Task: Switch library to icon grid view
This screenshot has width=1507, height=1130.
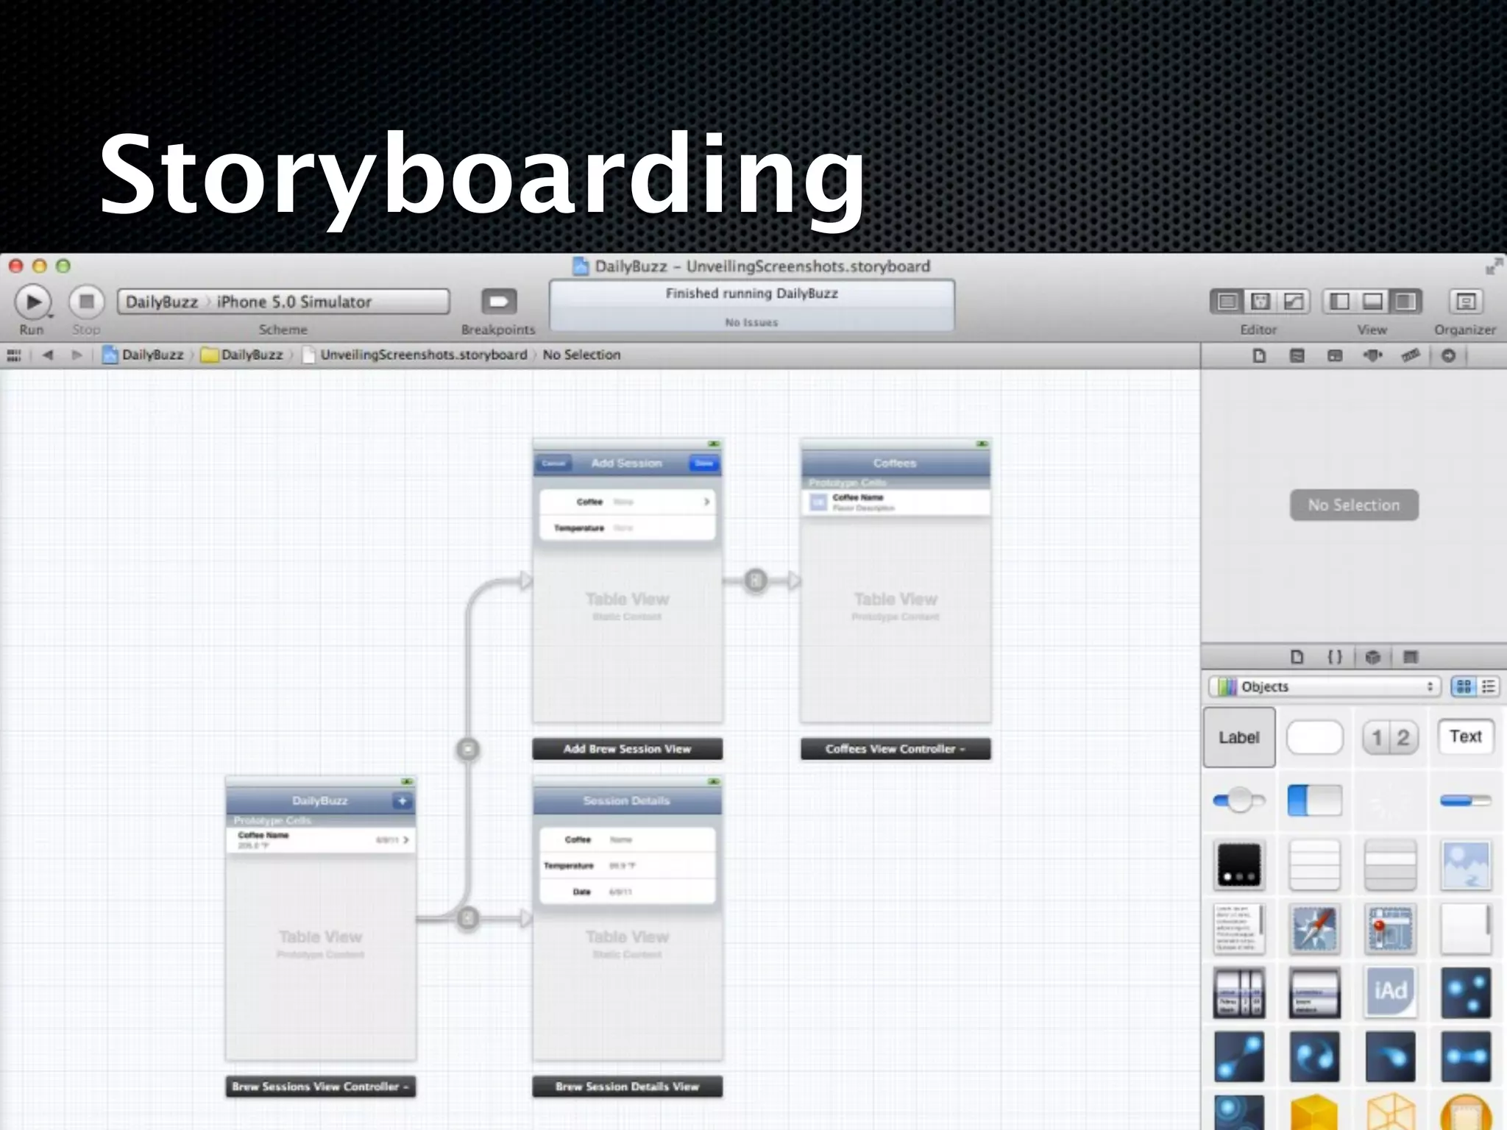Action: [x=1463, y=686]
